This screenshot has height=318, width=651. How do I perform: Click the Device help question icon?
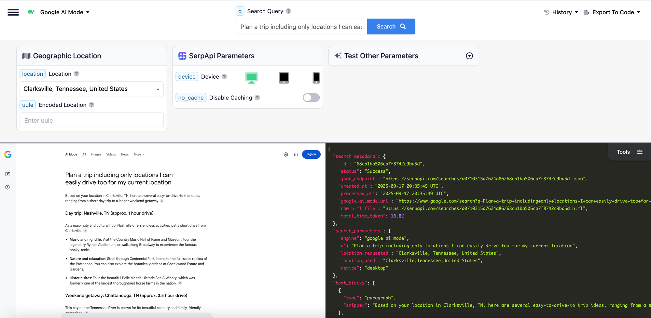coord(224,77)
